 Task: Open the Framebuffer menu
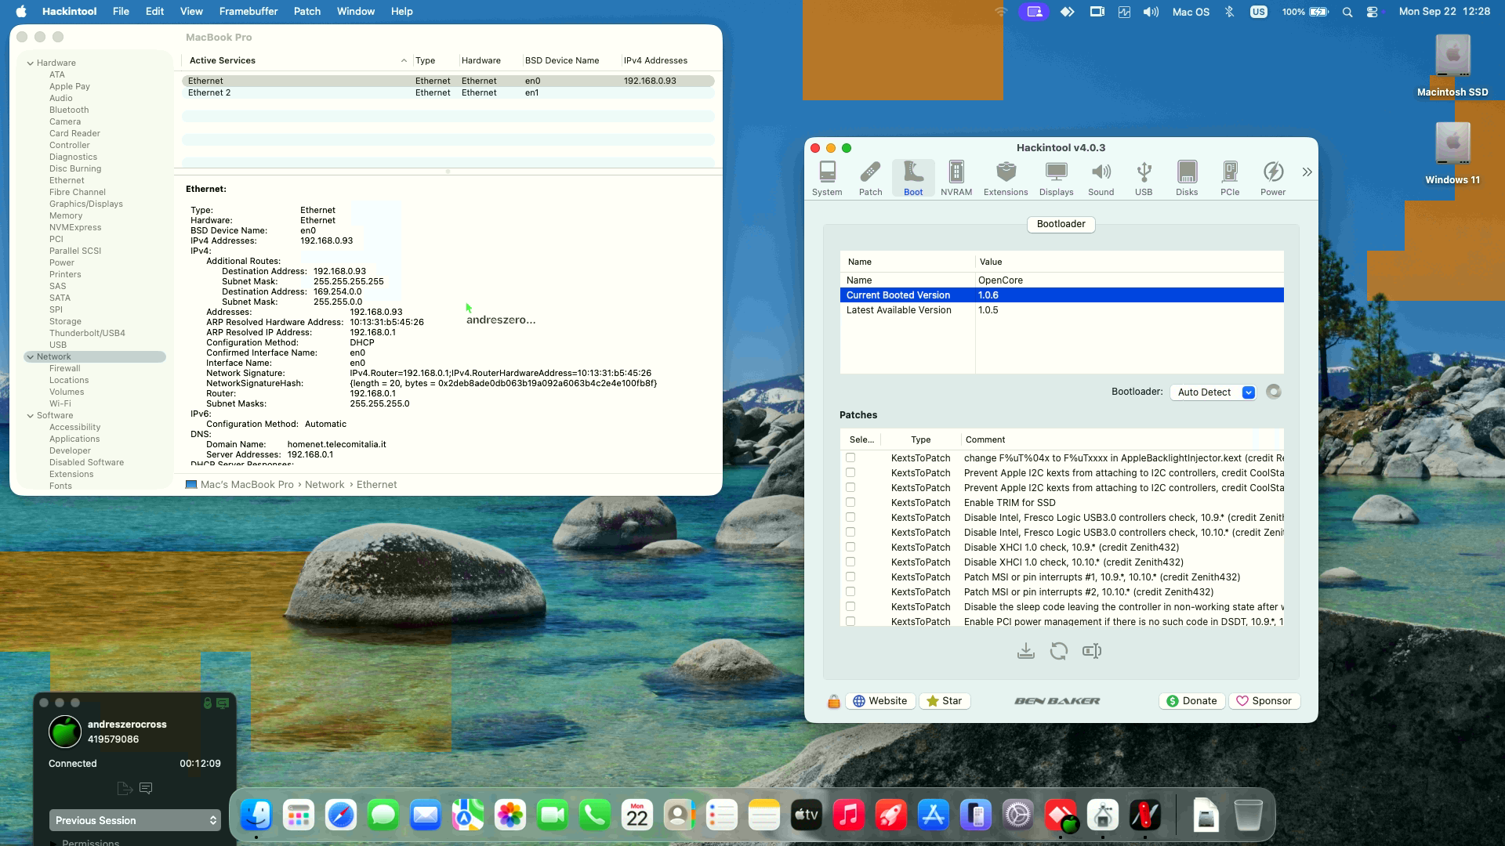pos(248,12)
